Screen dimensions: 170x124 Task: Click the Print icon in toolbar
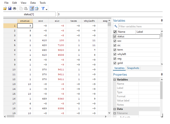14,8
